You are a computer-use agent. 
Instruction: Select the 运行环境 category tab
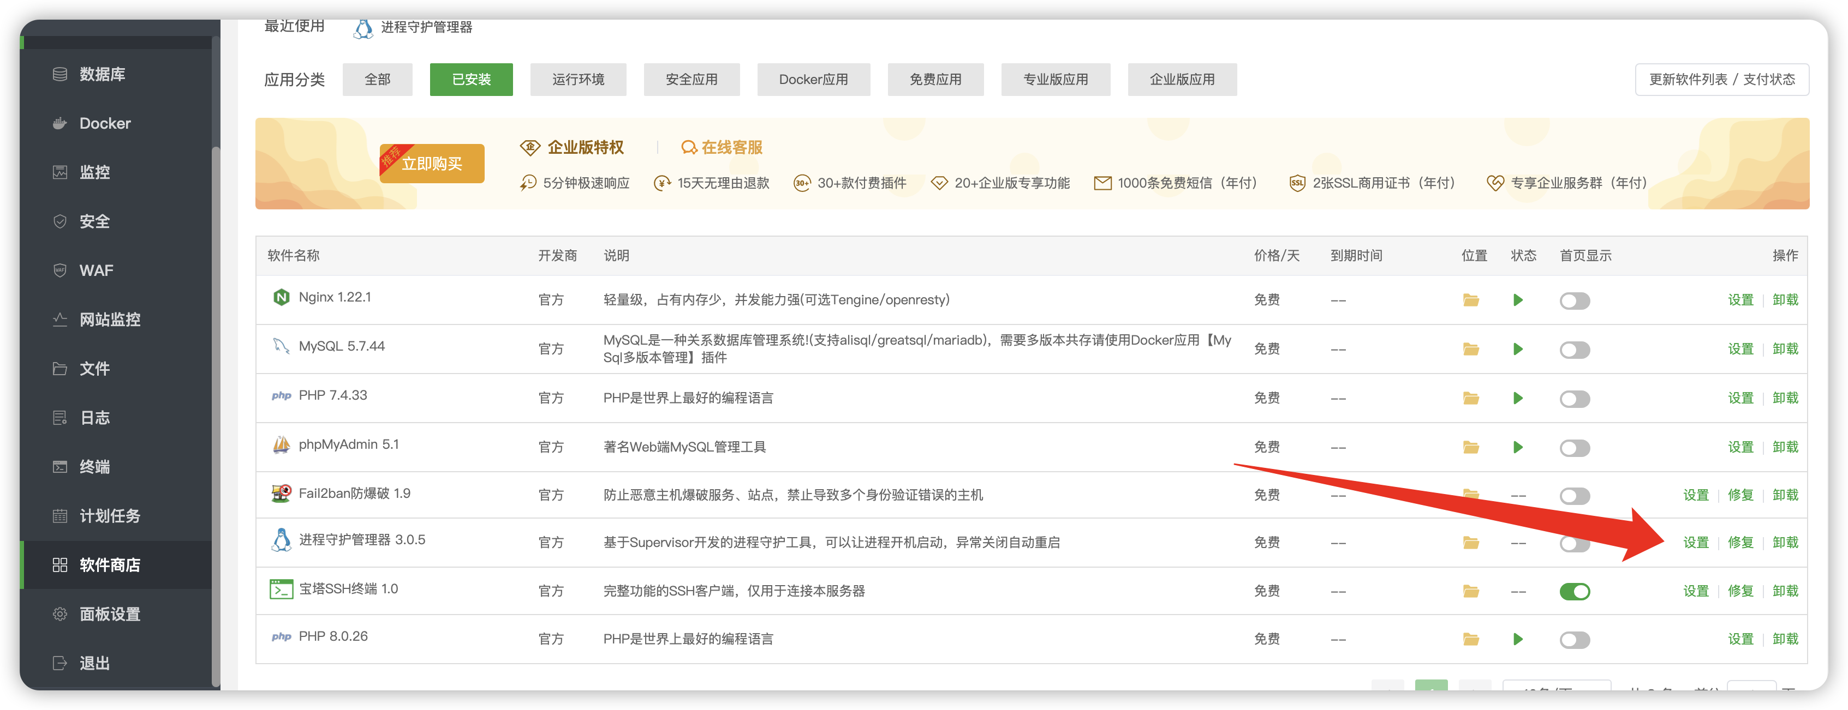click(578, 80)
